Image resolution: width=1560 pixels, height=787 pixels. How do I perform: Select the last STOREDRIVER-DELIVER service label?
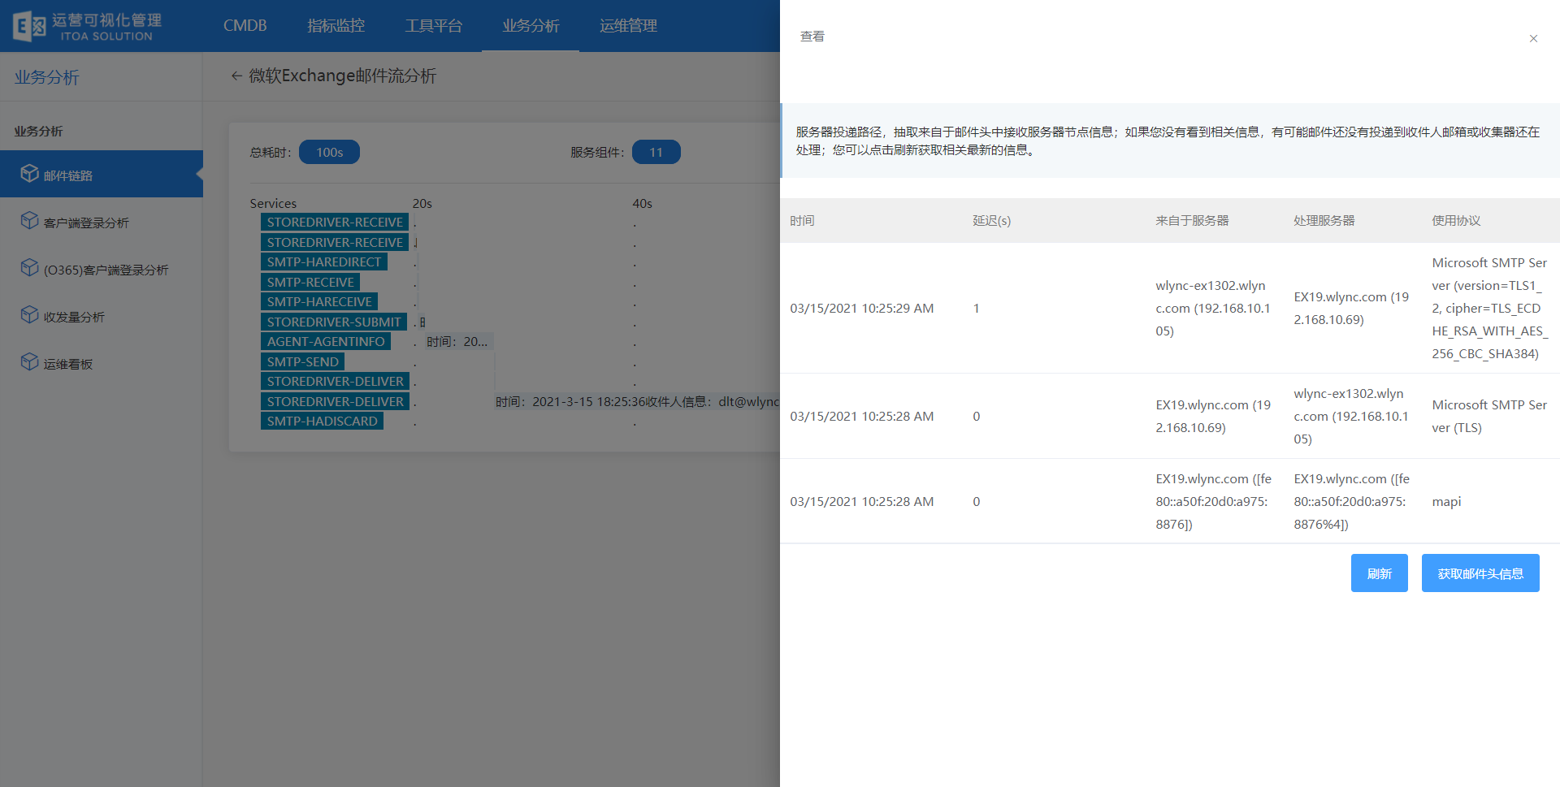[335, 401]
